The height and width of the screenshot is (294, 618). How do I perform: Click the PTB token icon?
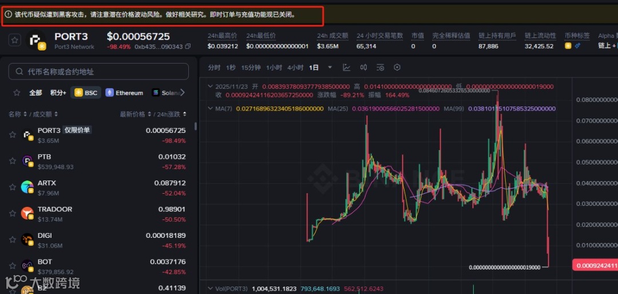coord(27,160)
